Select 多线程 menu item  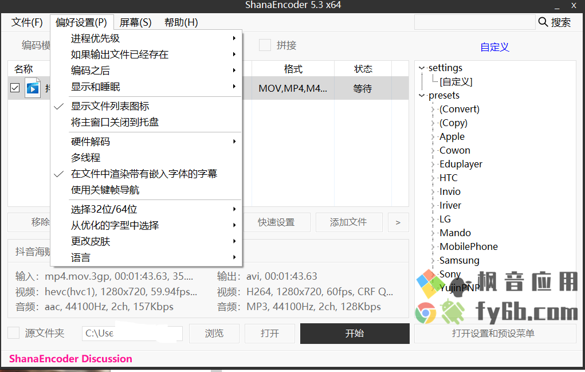pyautogui.click(x=146, y=158)
